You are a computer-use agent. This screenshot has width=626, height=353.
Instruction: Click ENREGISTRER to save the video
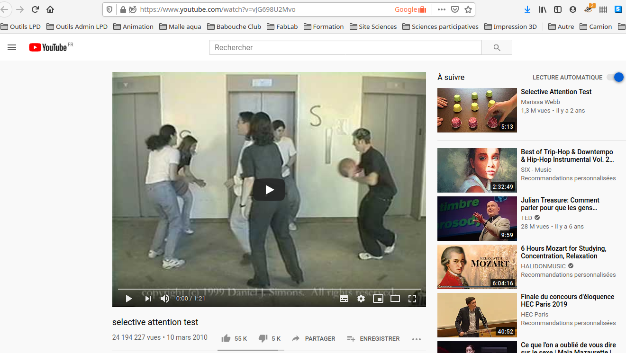[x=373, y=338]
